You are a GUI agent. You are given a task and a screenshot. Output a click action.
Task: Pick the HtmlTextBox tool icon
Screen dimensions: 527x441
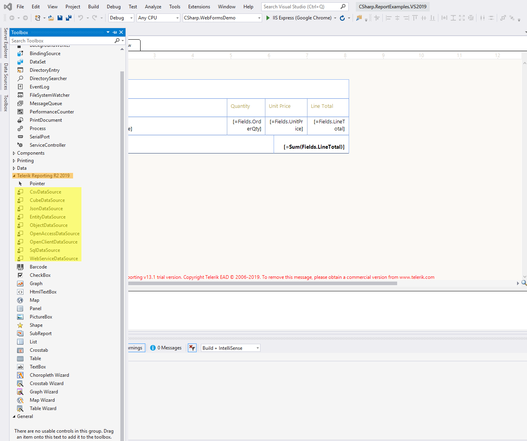pyautogui.click(x=20, y=292)
